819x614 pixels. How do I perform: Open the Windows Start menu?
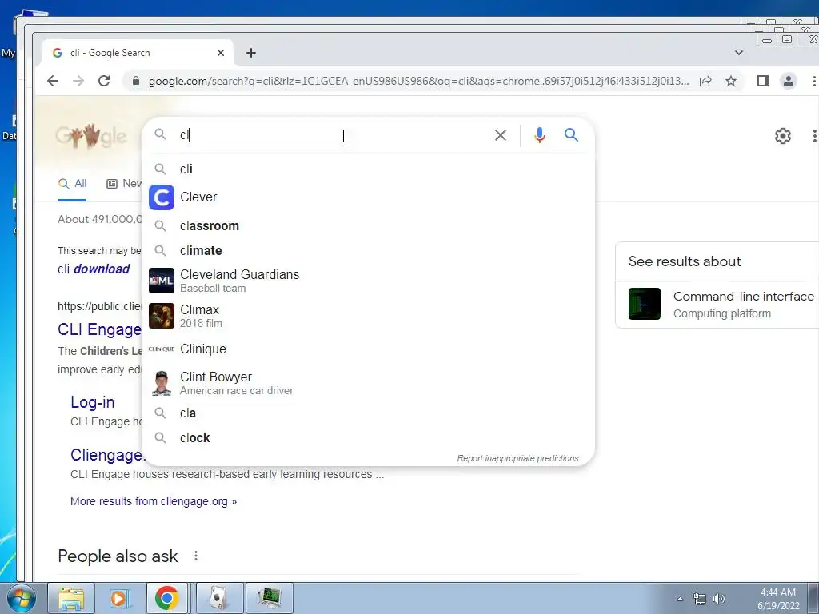tap(21, 598)
